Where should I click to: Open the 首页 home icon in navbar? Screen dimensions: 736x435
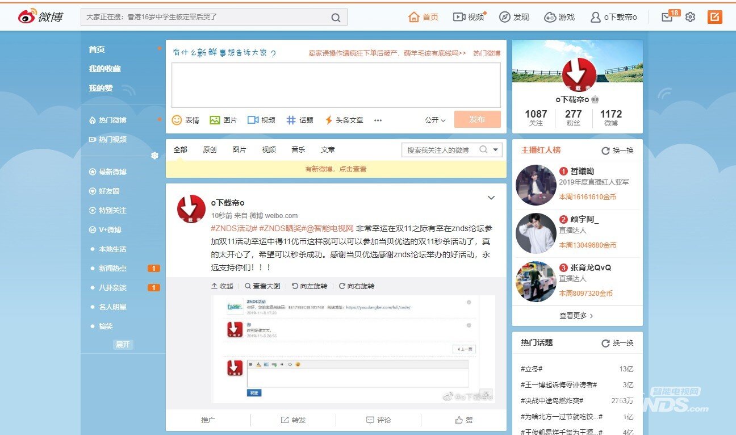(x=414, y=17)
